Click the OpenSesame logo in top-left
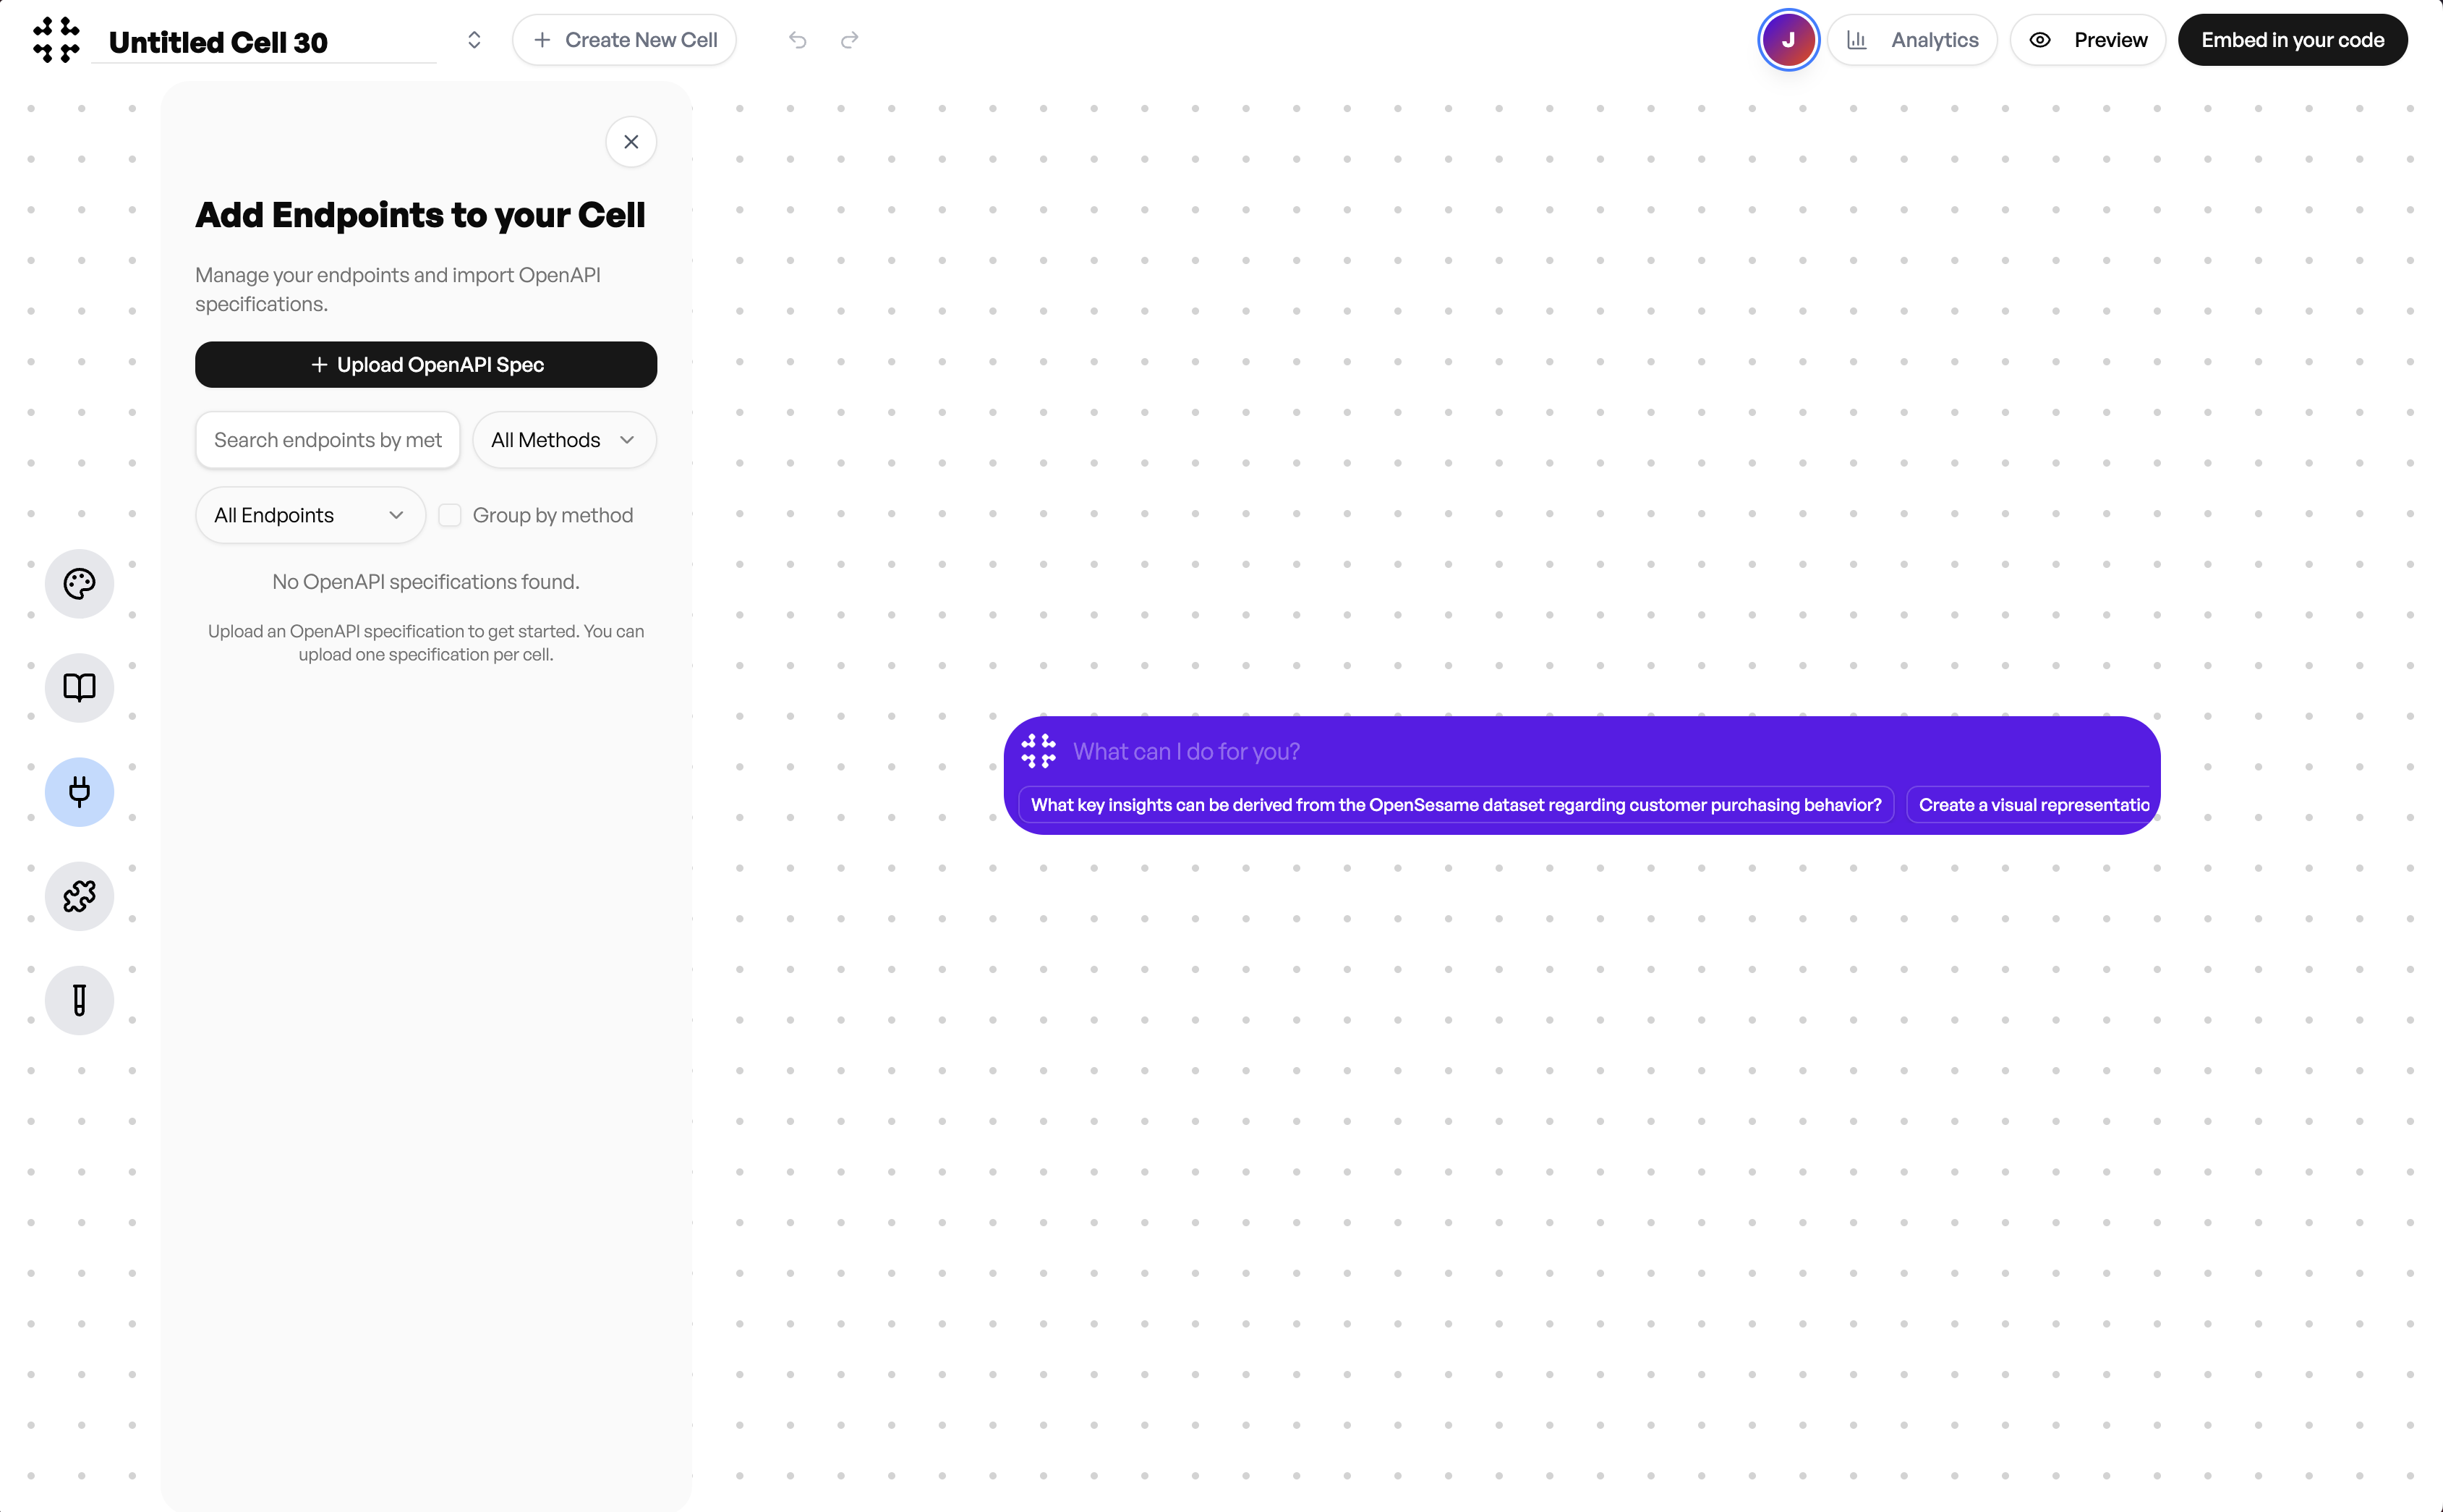 click(x=56, y=40)
